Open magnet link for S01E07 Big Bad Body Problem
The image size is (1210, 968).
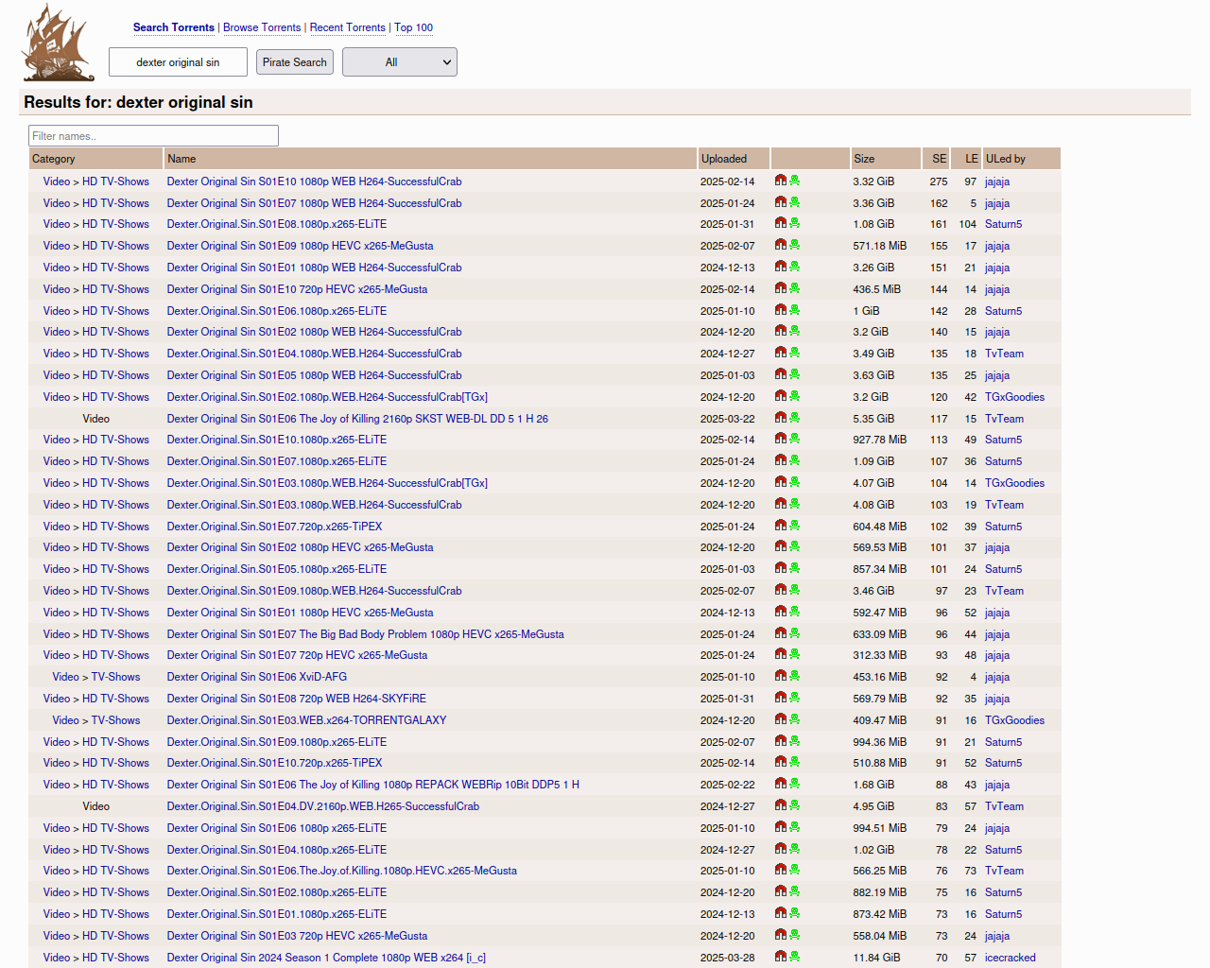tap(780, 633)
